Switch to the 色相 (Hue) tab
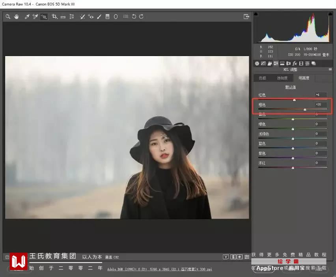 262,78
